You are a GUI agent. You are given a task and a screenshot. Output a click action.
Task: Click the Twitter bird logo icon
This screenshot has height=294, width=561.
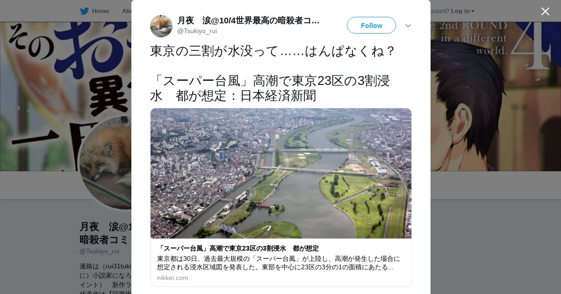[84, 11]
